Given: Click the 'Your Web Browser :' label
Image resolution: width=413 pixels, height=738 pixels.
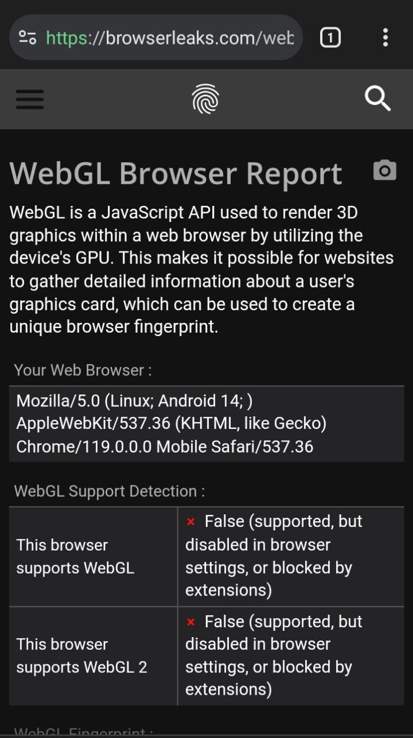Looking at the screenshot, I should coord(83,370).
